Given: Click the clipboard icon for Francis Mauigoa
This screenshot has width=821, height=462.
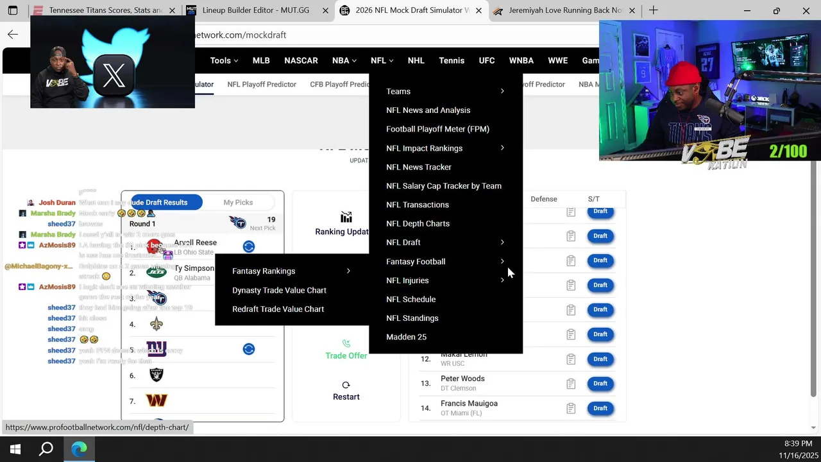Looking at the screenshot, I should 571,408.
